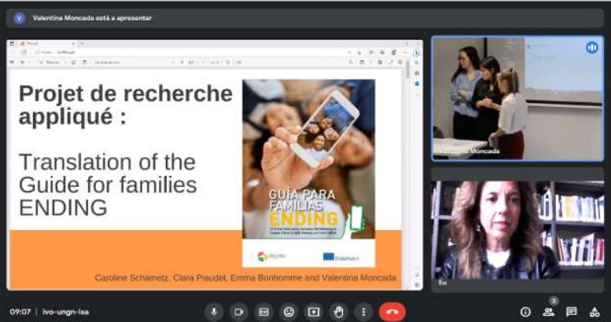Open the activities panel icon

point(594,312)
